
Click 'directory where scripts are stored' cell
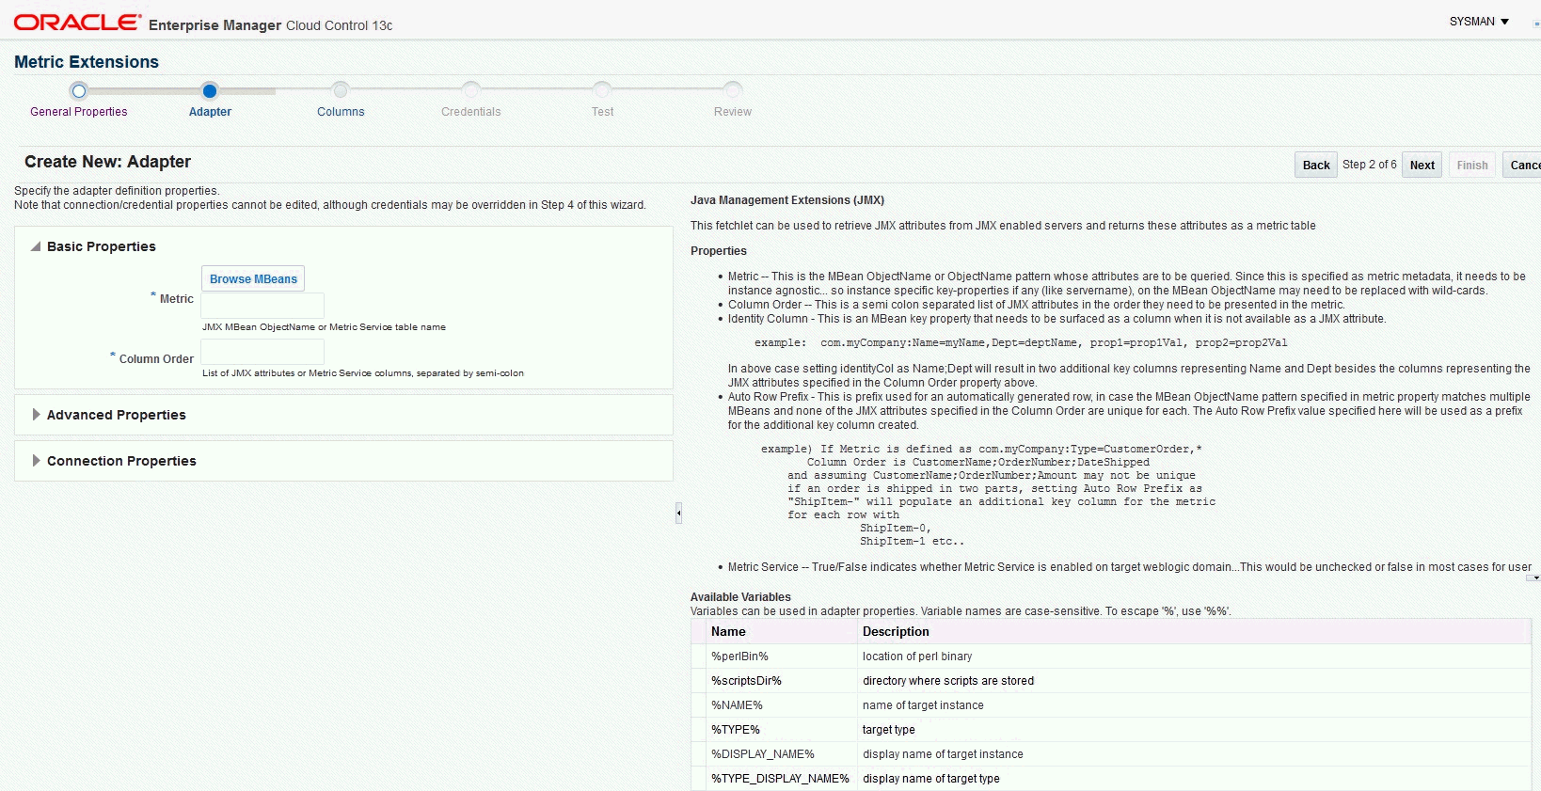[948, 681]
